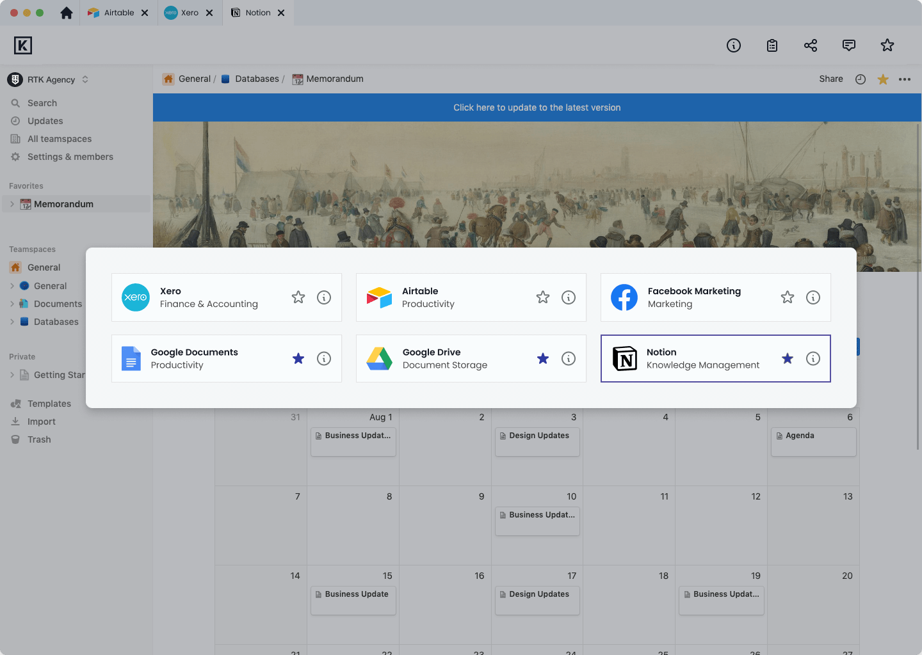Show info for Google Drive
This screenshot has height=655, width=922.
click(569, 359)
